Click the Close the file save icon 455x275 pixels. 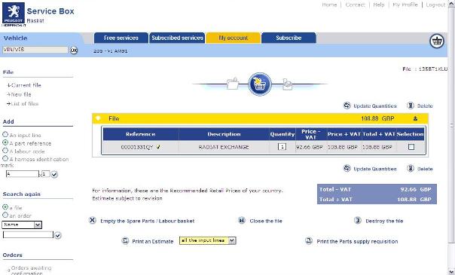click(242, 221)
